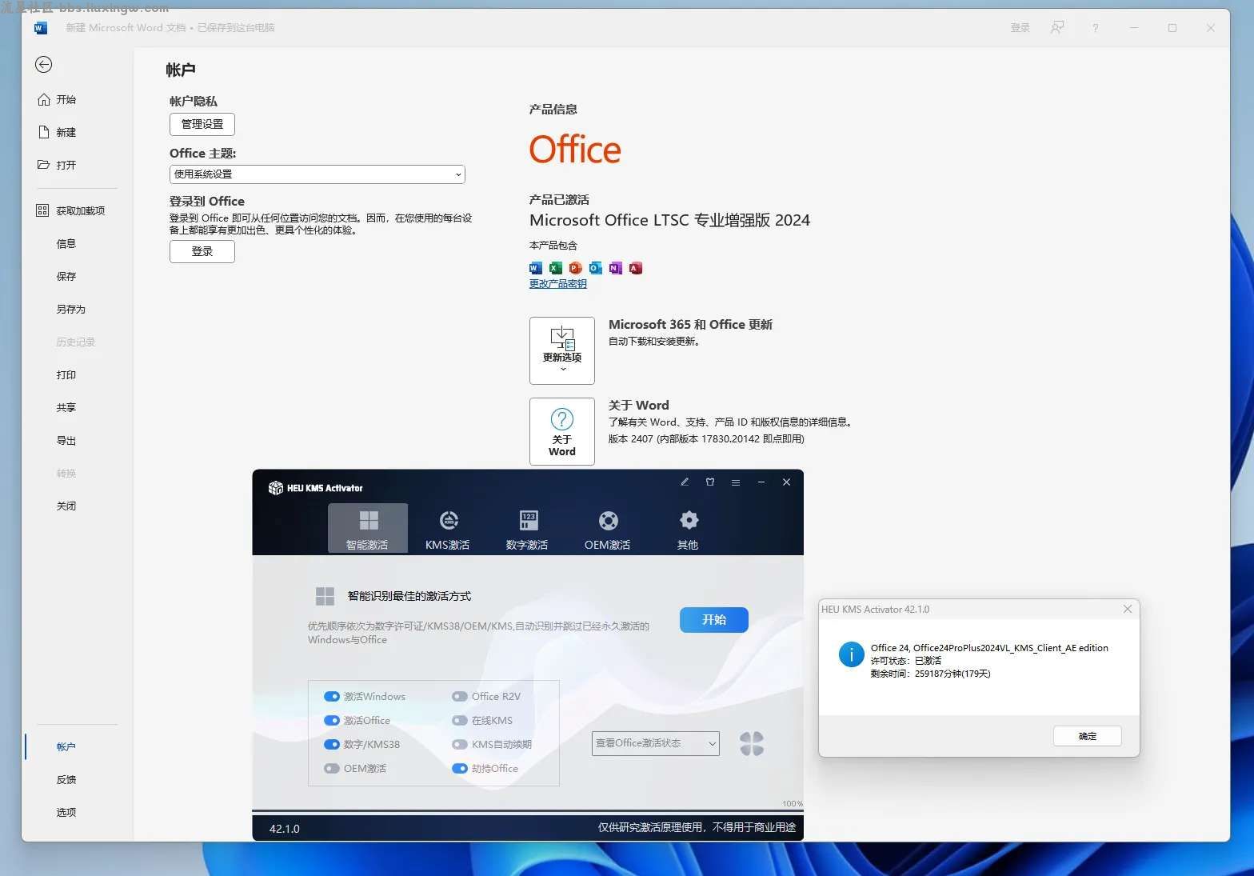This screenshot has width=1254, height=876.
Task: Click the Excel product icon
Action: 556,268
